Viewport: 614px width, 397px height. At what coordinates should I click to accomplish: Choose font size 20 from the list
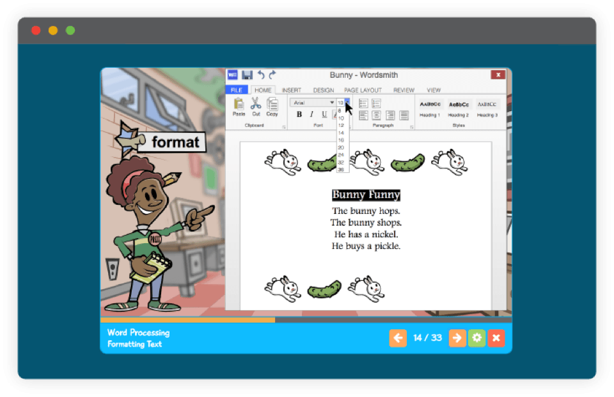[341, 147]
